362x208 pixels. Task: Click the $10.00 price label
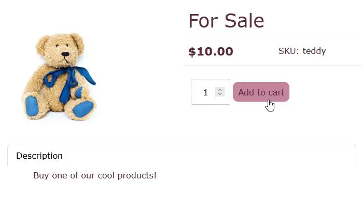[211, 51]
